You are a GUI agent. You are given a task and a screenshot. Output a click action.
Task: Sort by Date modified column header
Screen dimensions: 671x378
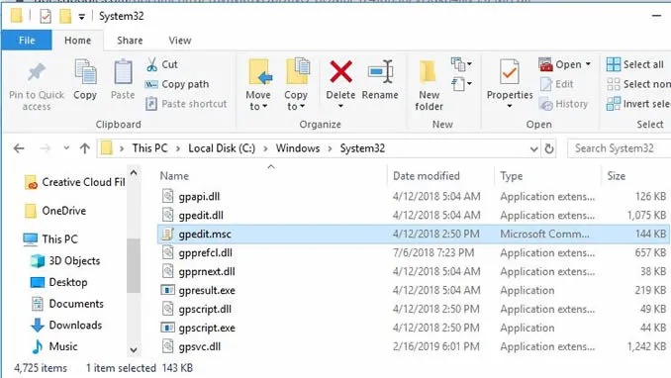pos(427,176)
